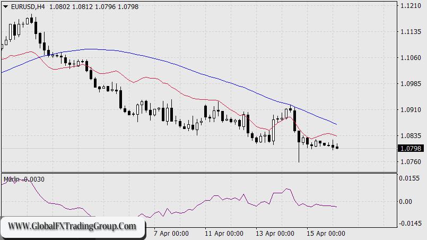Viewport: 427px width, 240px height.
Task: Select the 1.0985 price scale value
Action: tap(411, 84)
